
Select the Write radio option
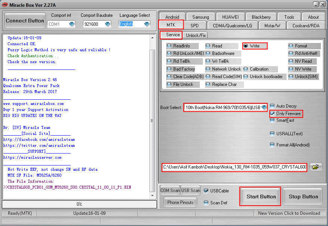coord(254,46)
